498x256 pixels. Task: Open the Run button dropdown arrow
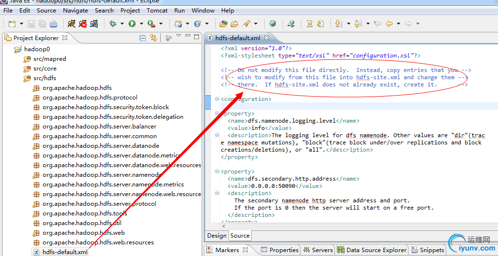click(x=141, y=24)
